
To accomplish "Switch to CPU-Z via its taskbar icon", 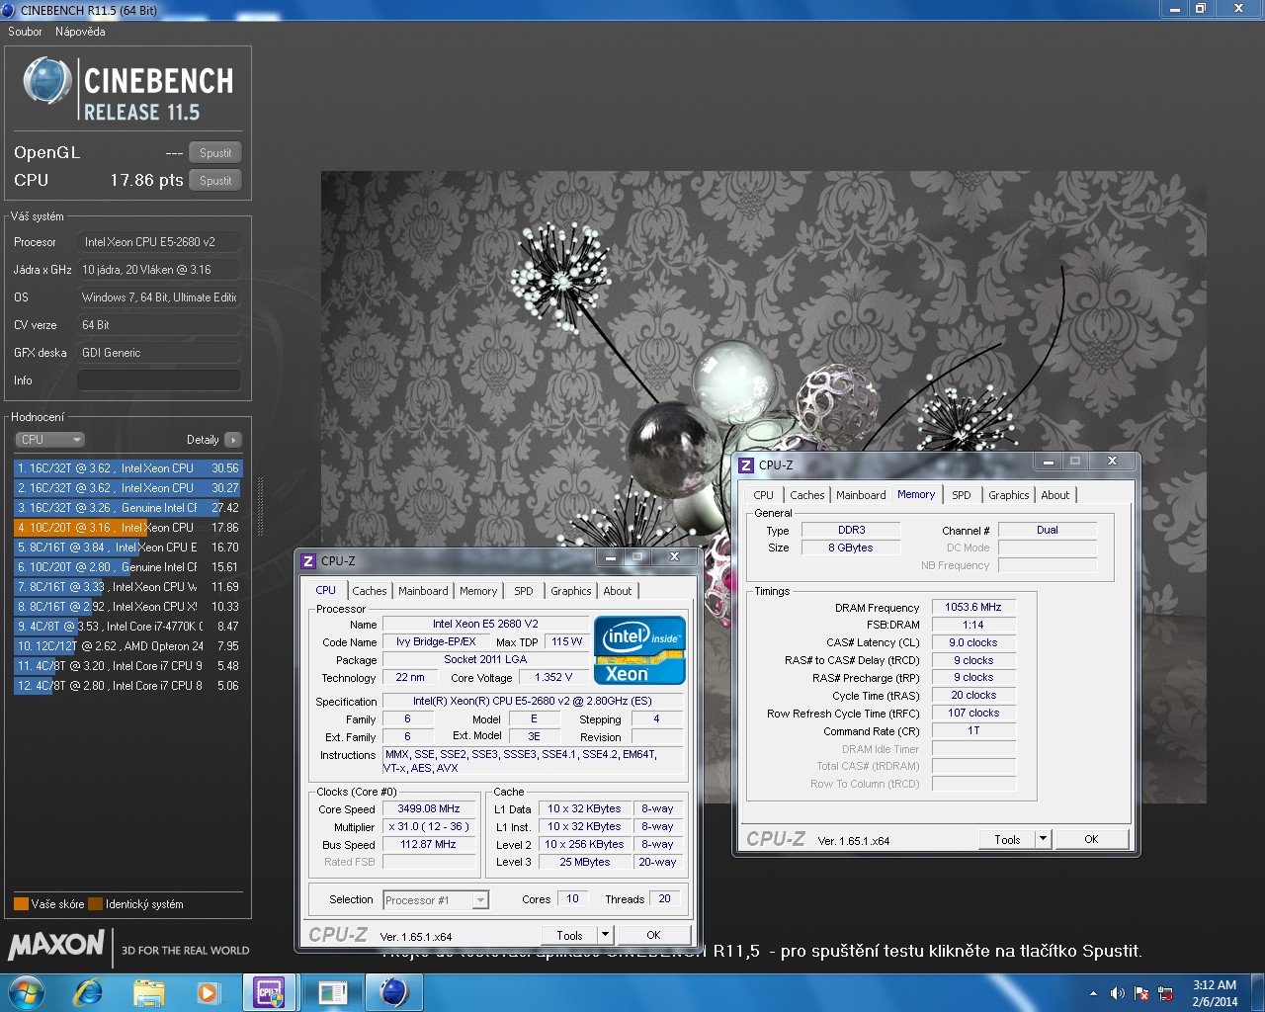I will click(x=269, y=992).
